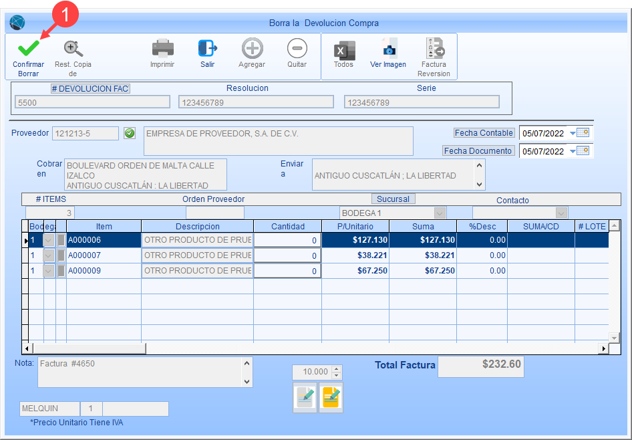The width and height of the screenshot is (632, 440).
Task: Click gray button beside item A000007
Action: [x=61, y=255]
